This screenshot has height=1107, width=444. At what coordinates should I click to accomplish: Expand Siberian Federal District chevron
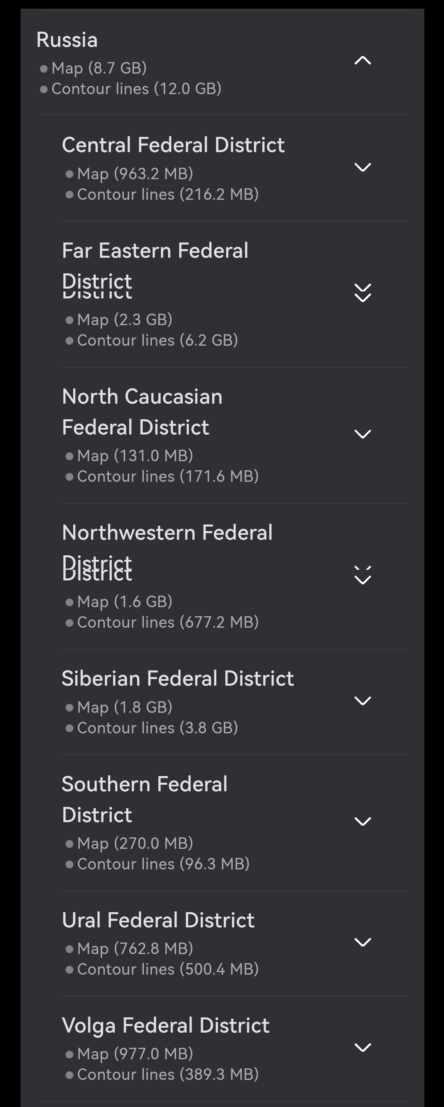pos(362,701)
